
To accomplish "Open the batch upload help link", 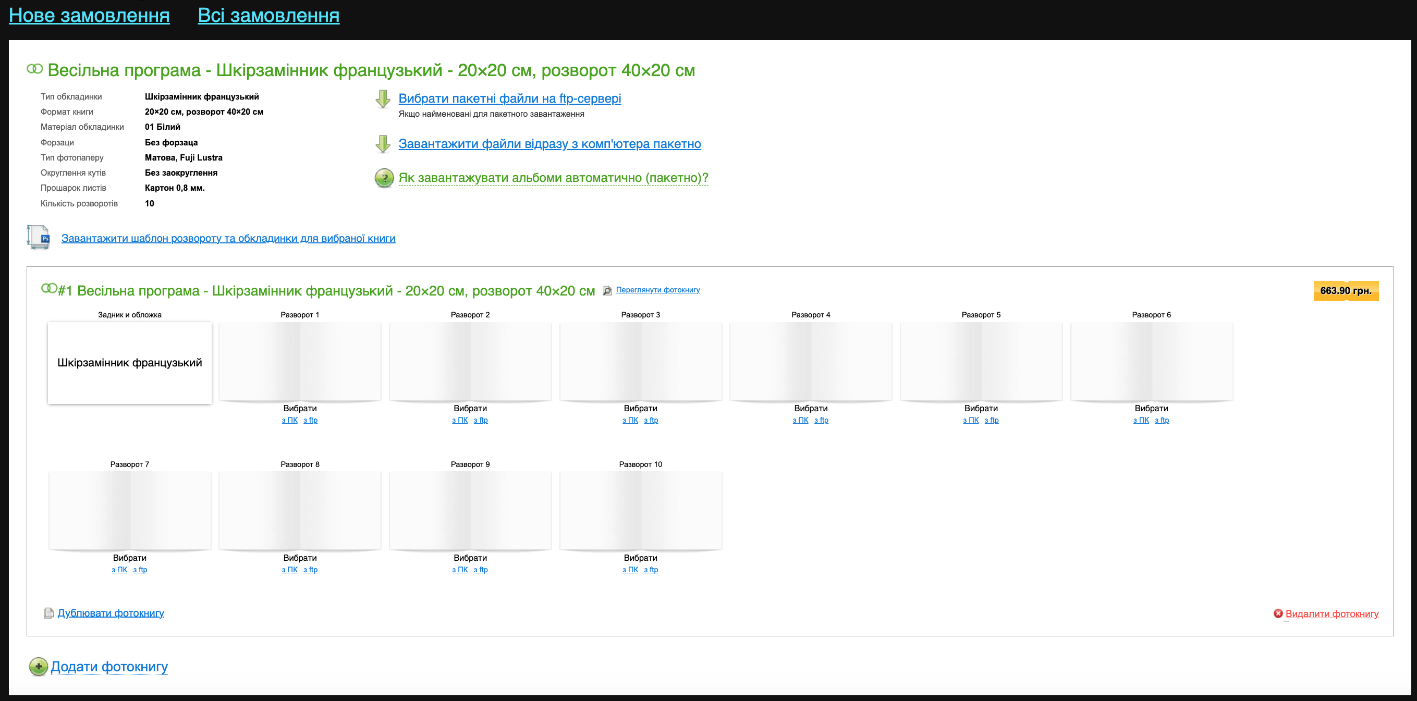I will pos(553,178).
